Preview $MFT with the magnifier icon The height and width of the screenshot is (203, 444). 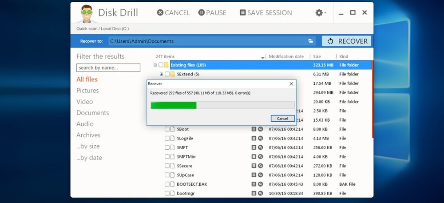click(x=261, y=147)
